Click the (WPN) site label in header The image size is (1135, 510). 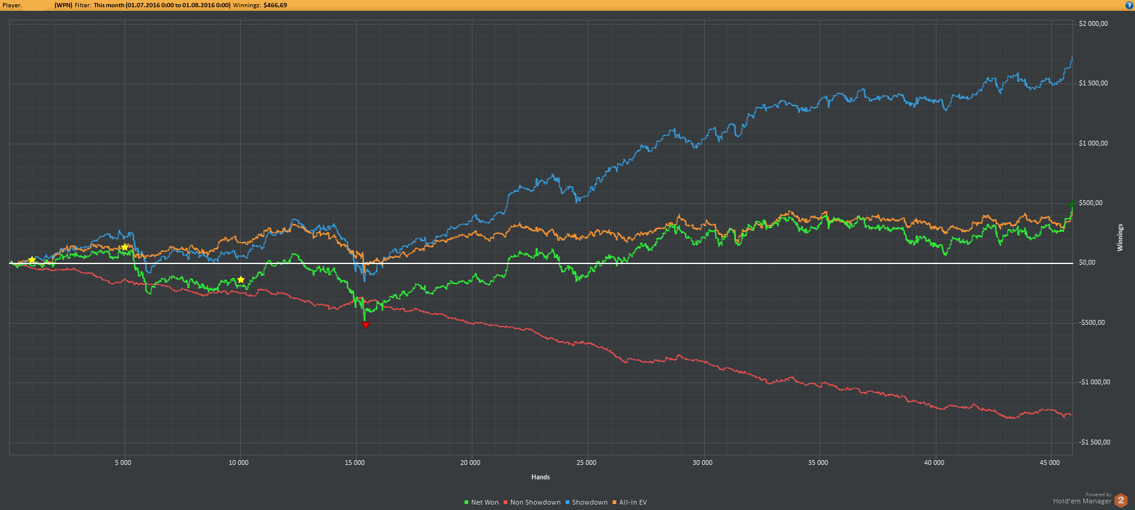[63, 5]
